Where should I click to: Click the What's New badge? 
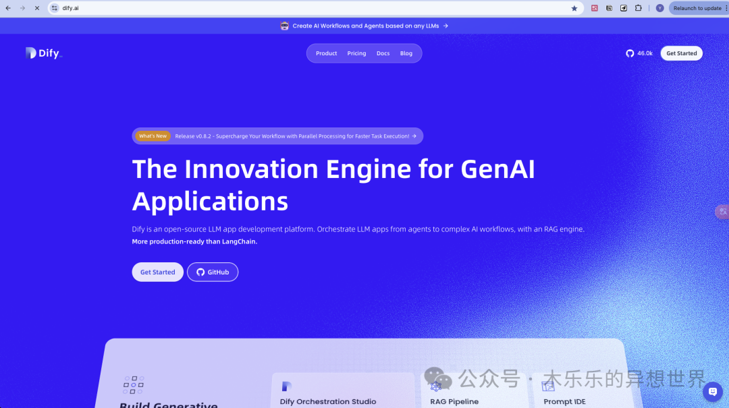point(153,136)
